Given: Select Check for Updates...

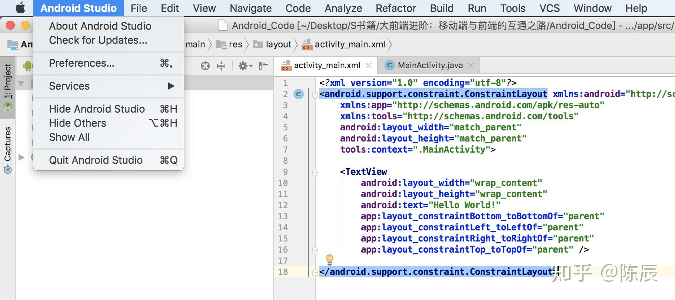Looking at the screenshot, I should pyautogui.click(x=109, y=40).
